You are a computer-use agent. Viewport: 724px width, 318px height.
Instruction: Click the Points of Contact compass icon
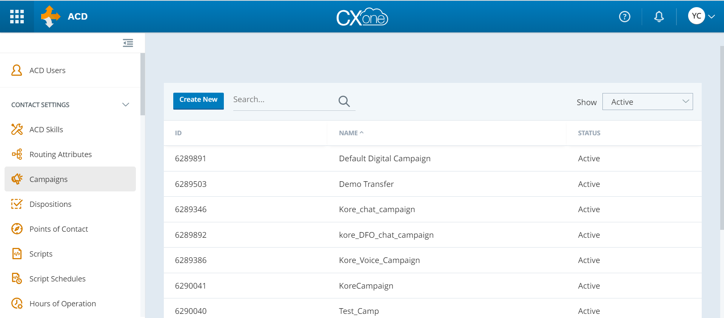click(17, 229)
